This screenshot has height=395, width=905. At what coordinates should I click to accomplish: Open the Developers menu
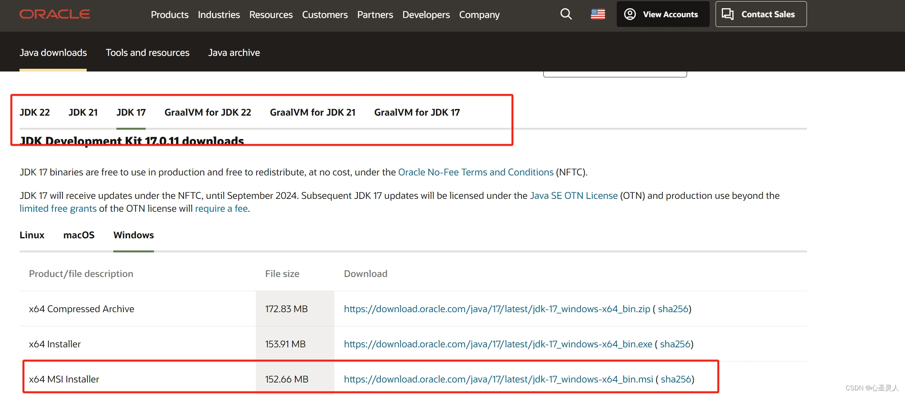426,14
